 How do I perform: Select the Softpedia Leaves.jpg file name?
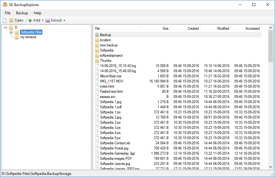click(x=115, y=164)
